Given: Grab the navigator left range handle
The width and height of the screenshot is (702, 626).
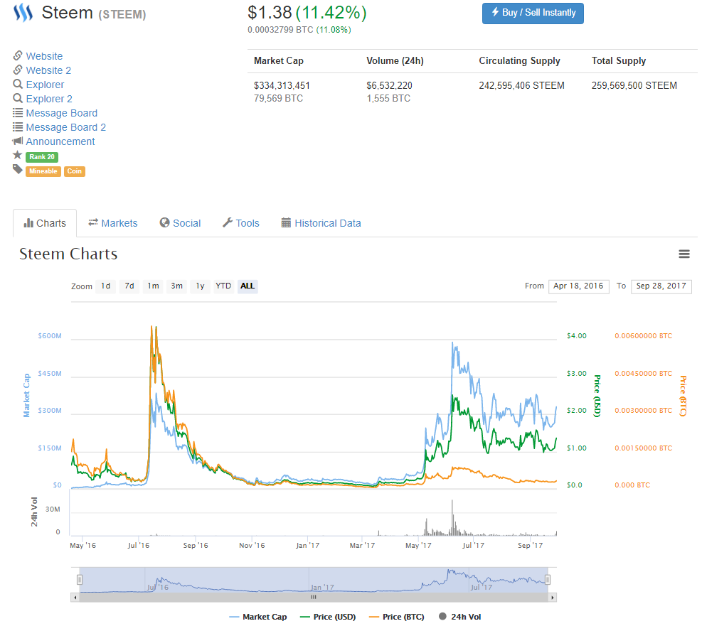Looking at the screenshot, I should tap(80, 580).
